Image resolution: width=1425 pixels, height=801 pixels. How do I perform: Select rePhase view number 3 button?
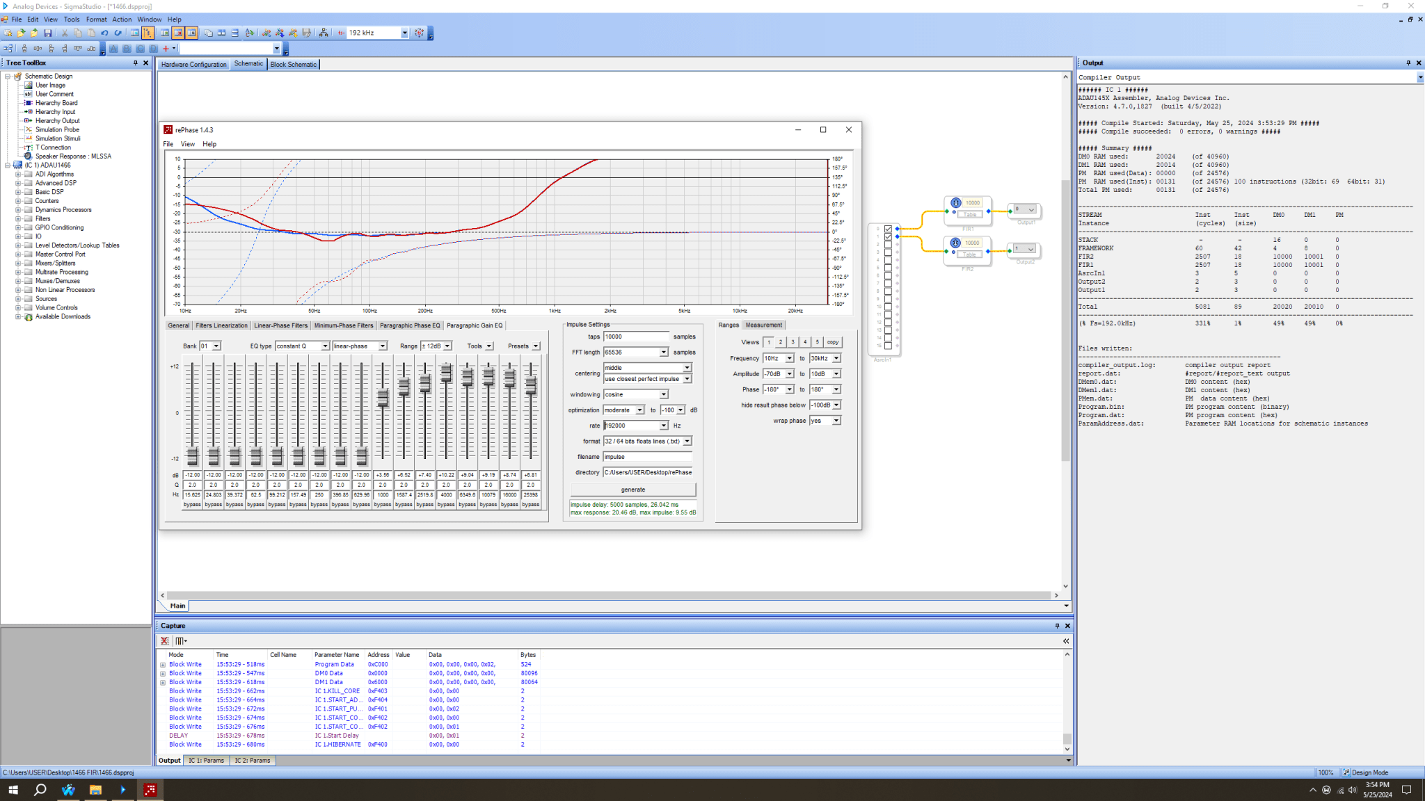pyautogui.click(x=793, y=342)
